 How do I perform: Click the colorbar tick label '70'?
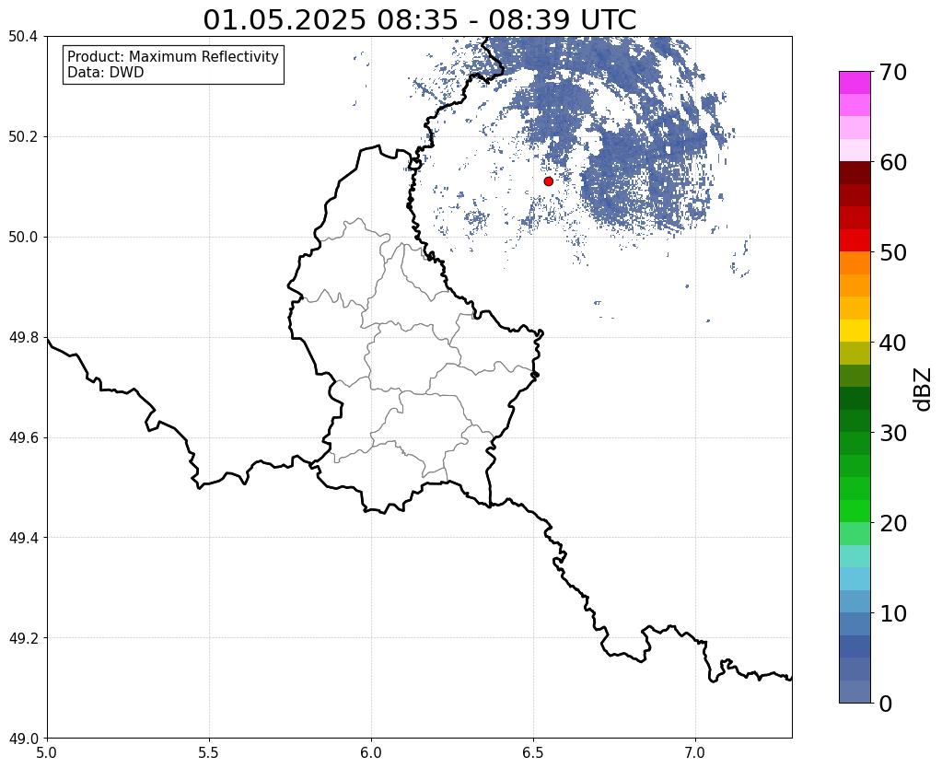[x=893, y=72]
